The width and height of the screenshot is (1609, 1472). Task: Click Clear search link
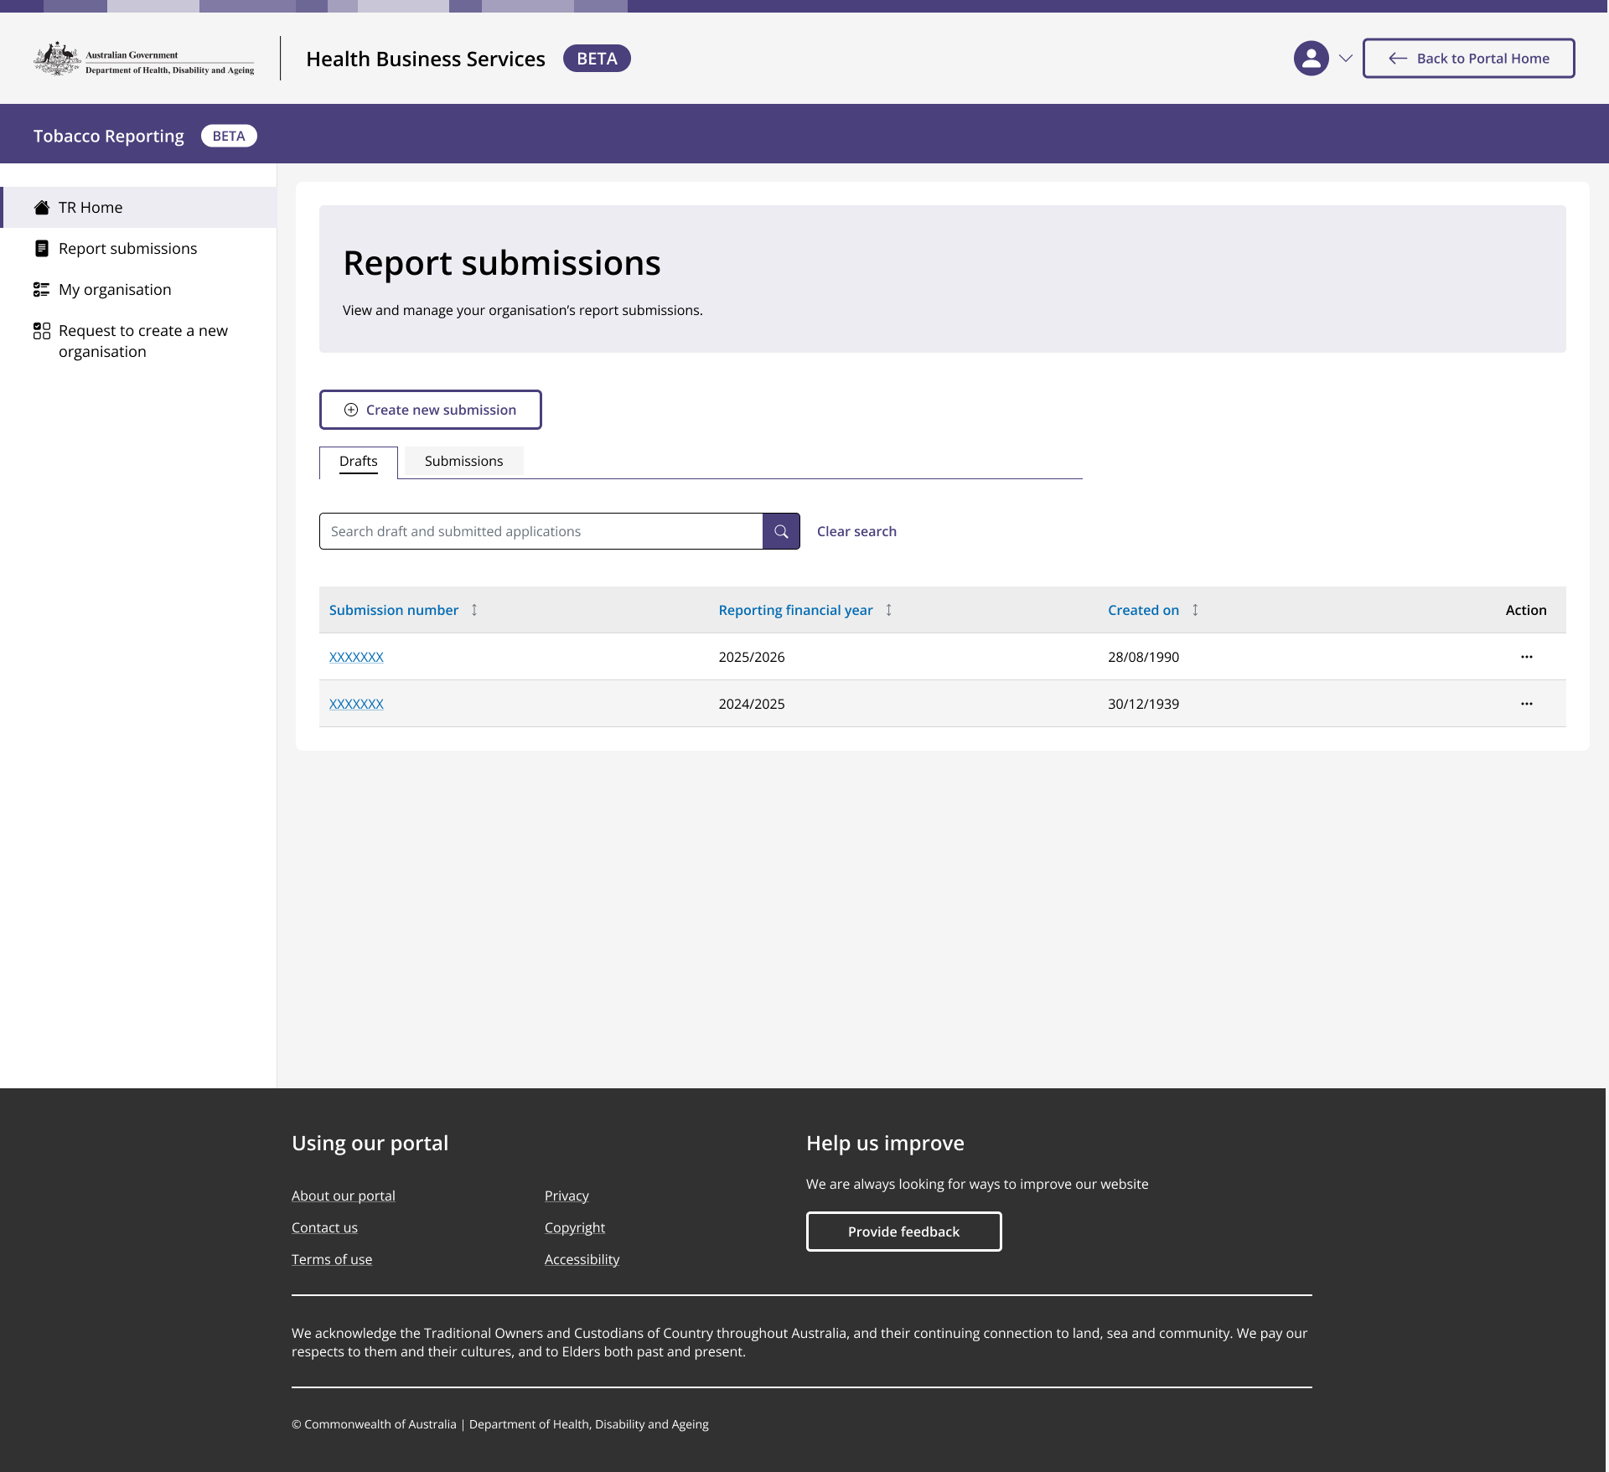coord(856,531)
